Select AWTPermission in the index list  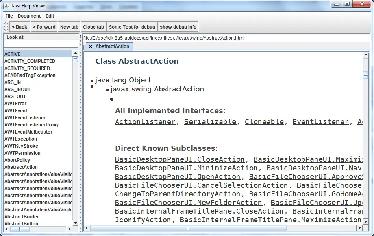pos(38,153)
